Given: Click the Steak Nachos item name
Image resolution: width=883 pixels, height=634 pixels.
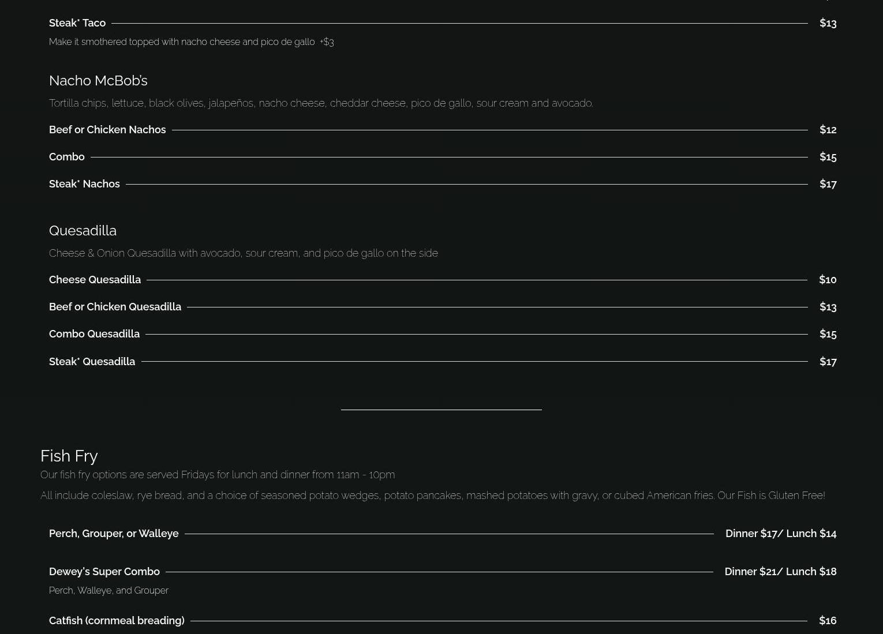Looking at the screenshot, I should click(x=84, y=184).
